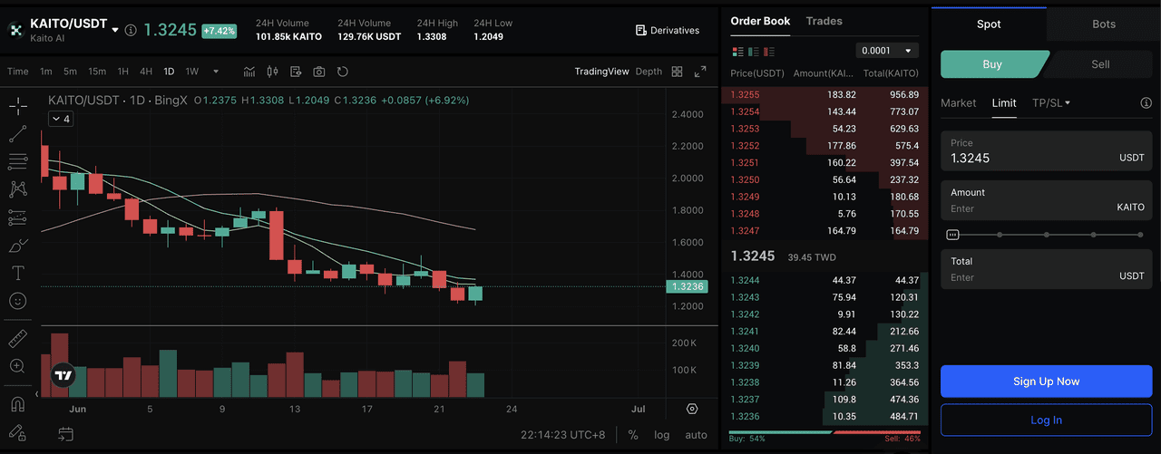Switch chart to TradingView mode

click(x=601, y=72)
